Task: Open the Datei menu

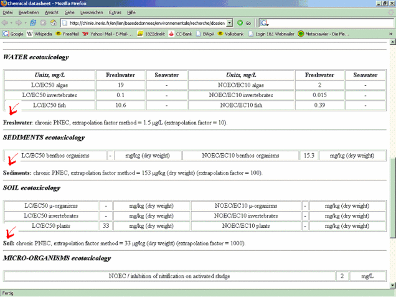Action: coord(7,12)
